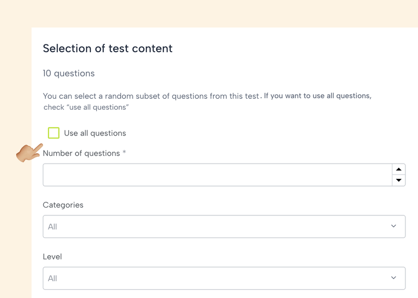
Task: Focus the Number of questions input field
Action: point(217,175)
